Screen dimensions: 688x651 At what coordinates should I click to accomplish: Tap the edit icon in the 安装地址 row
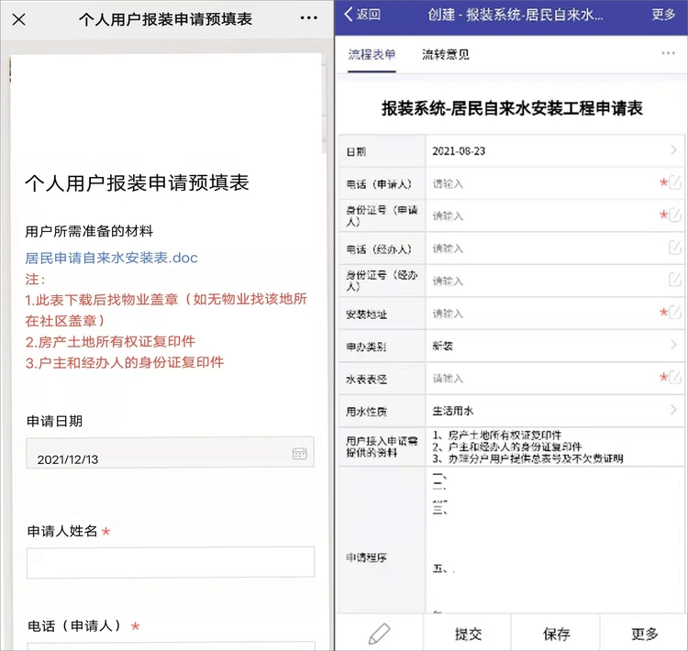pos(675,313)
